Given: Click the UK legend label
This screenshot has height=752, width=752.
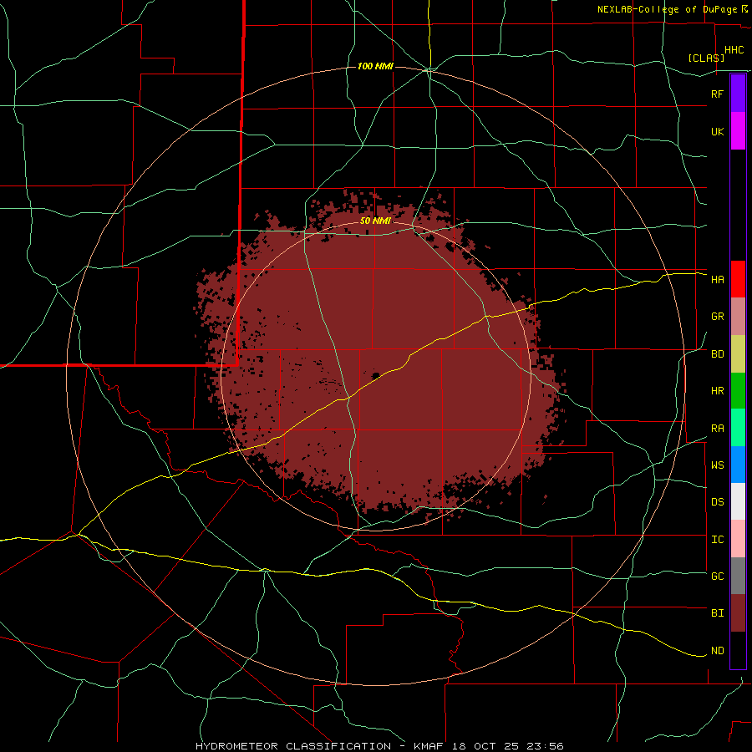Looking at the screenshot, I should coord(717,131).
